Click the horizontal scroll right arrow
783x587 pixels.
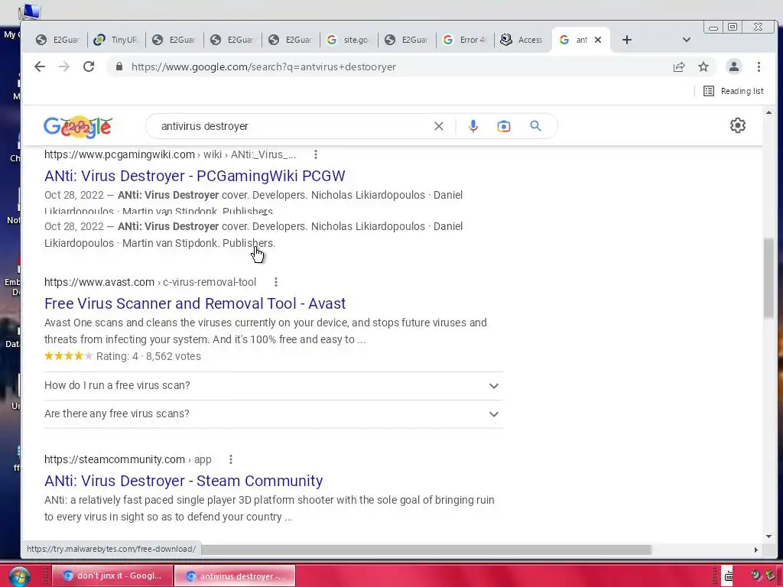coord(756,550)
